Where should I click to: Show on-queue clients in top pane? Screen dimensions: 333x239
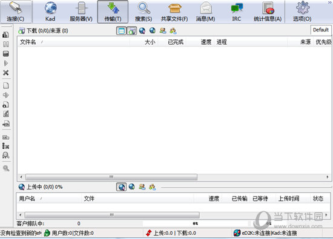163,31
